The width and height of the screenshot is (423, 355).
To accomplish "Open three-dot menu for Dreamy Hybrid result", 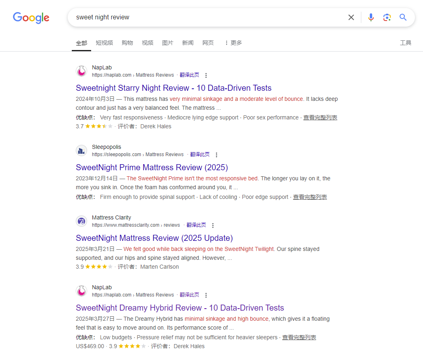I will pos(206,295).
